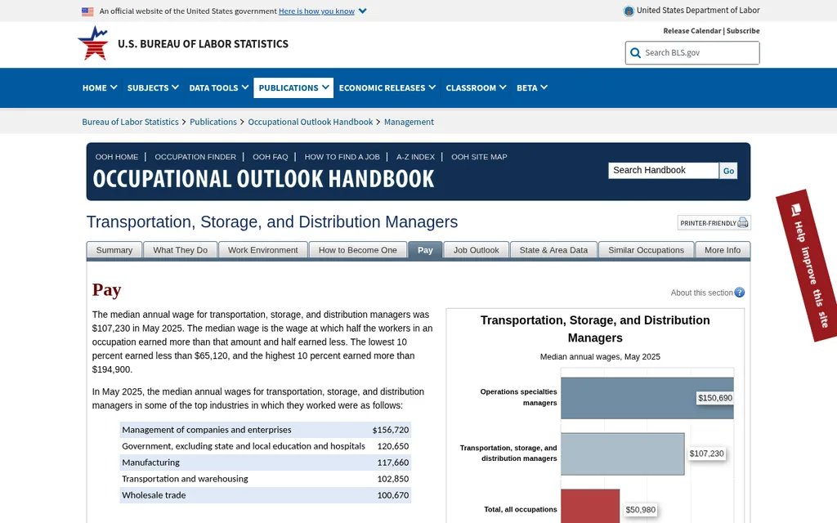This screenshot has height=523, width=837.
Task: Click the book icon on feedback ribbon
Action: 796,208
